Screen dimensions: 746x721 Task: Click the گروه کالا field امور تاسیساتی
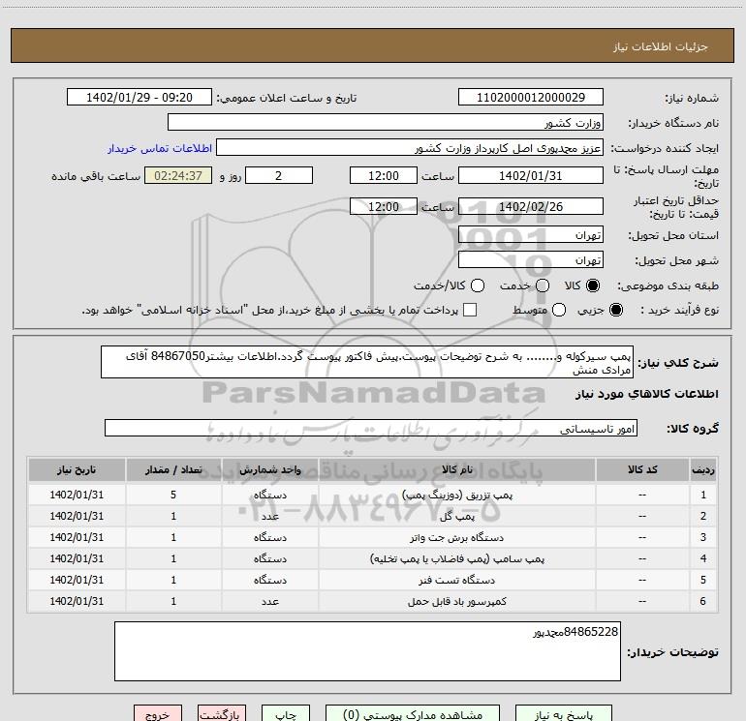pyautogui.click(x=371, y=428)
